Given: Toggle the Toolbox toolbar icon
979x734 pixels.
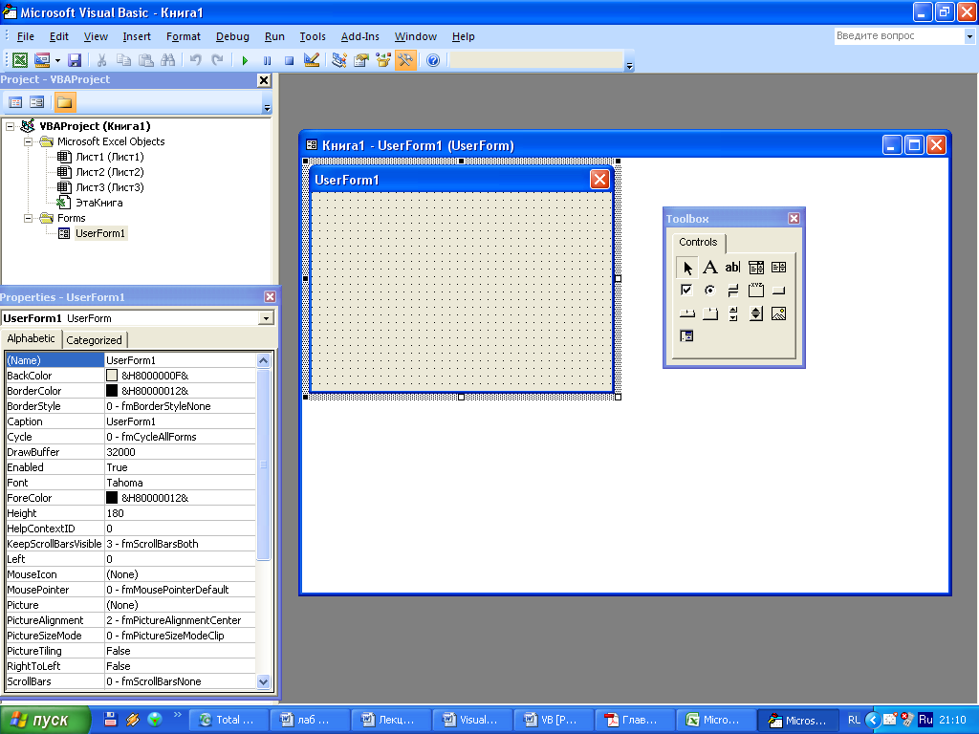Looking at the screenshot, I should tap(405, 60).
